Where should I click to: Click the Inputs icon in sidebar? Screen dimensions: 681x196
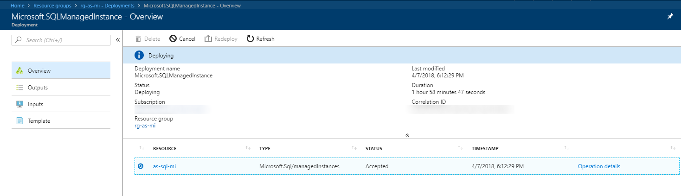19,104
